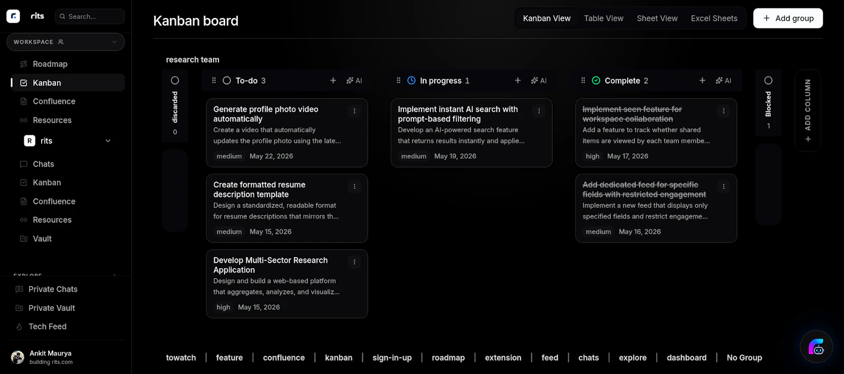Click the To-do circle status icon
The width and height of the screenshot is (844, 374).
(227, 81)
